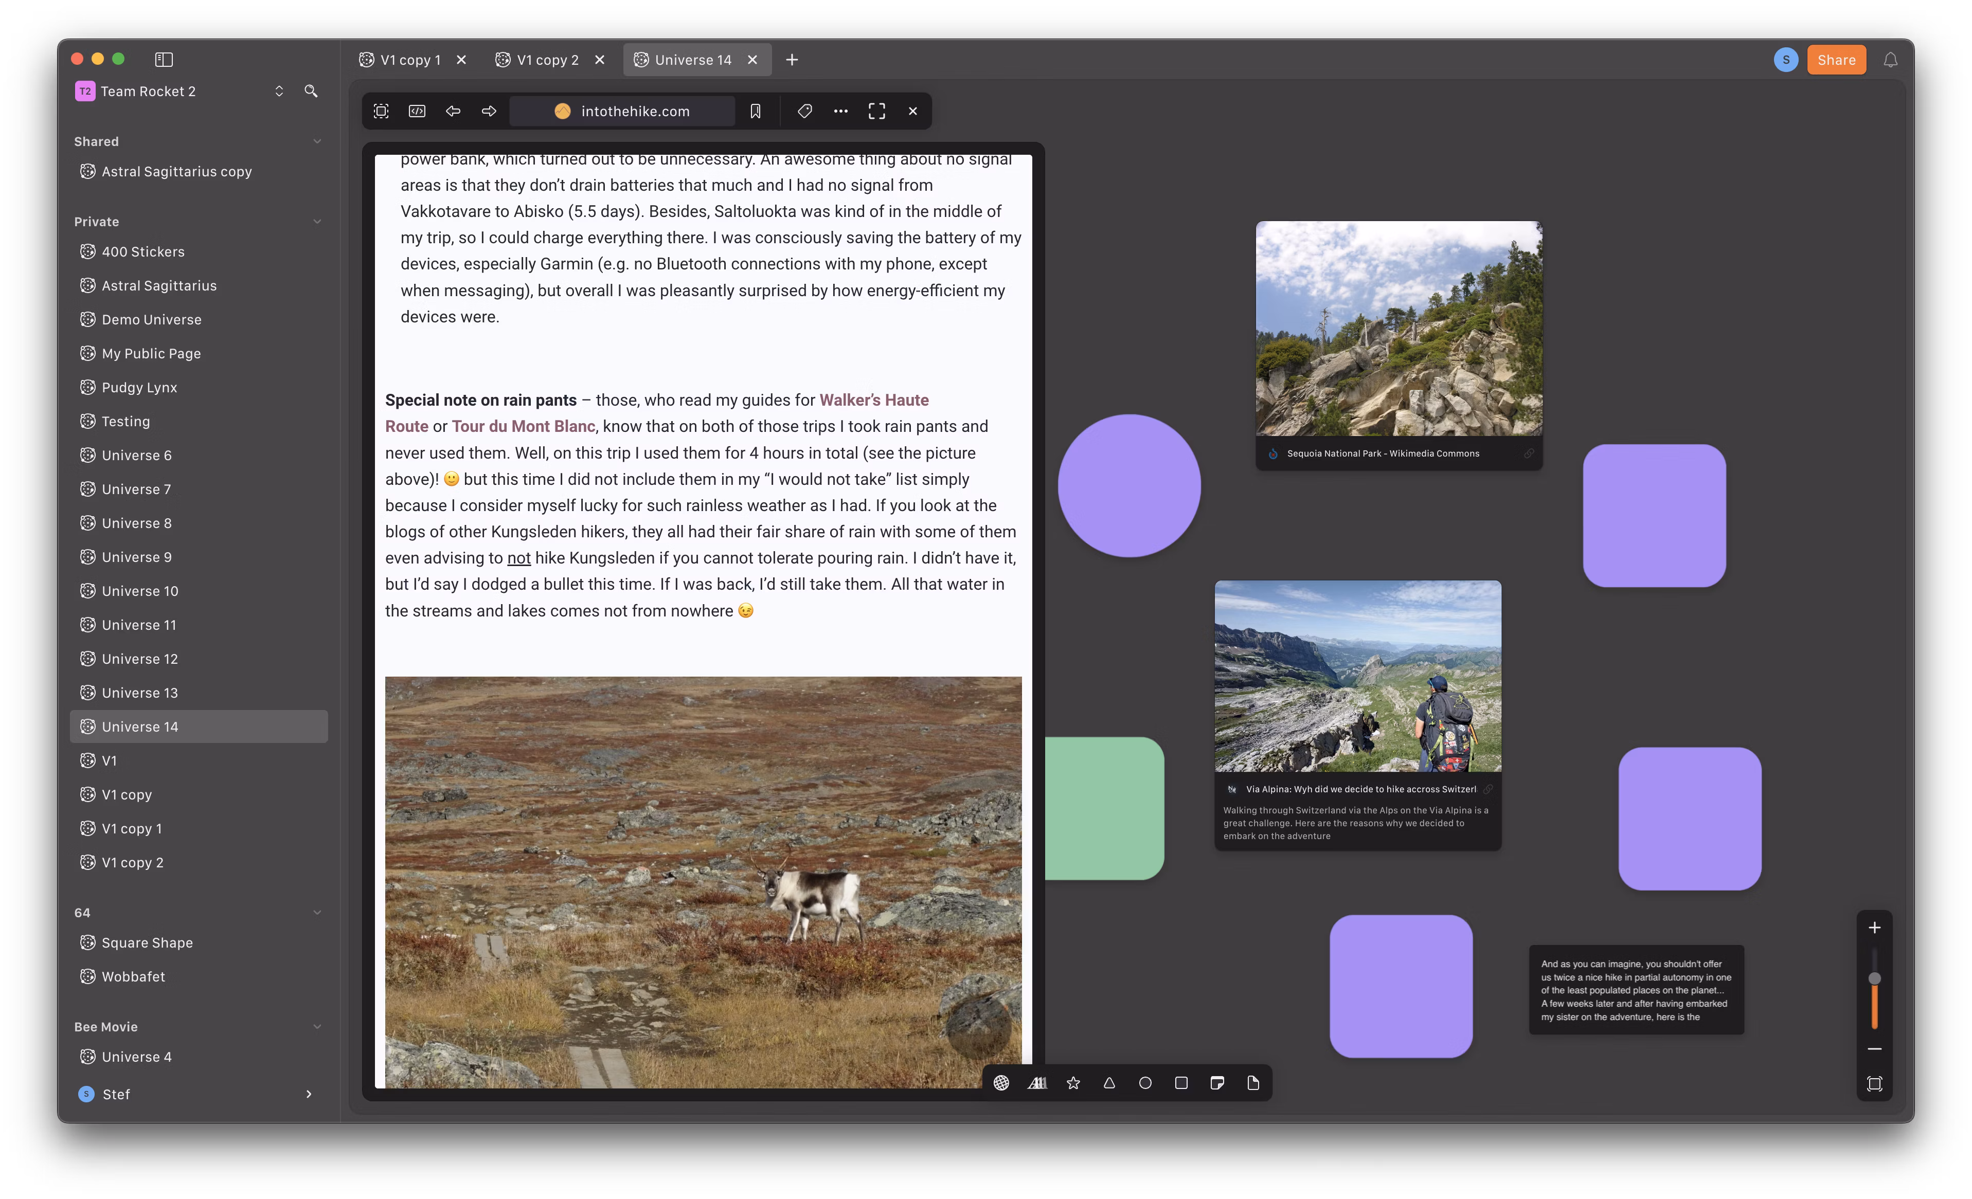Open the notifications bell

click(x=1890, y=60)
